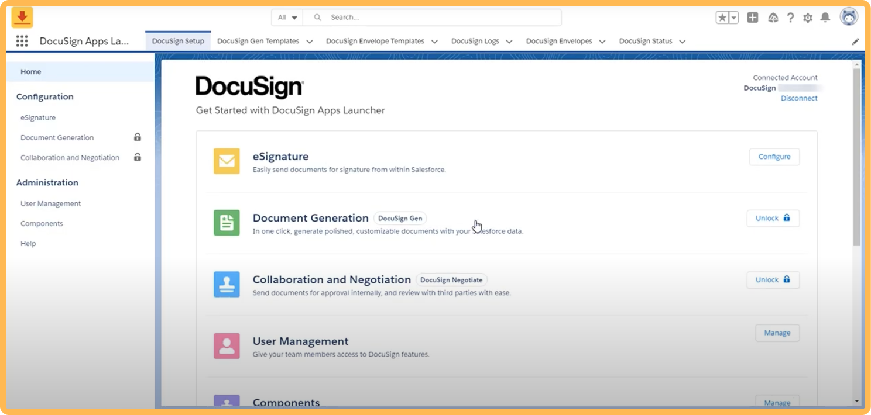Click the lock icon beside sidebar Document Generation
This screenshot has width=871, height=415.
138,137
